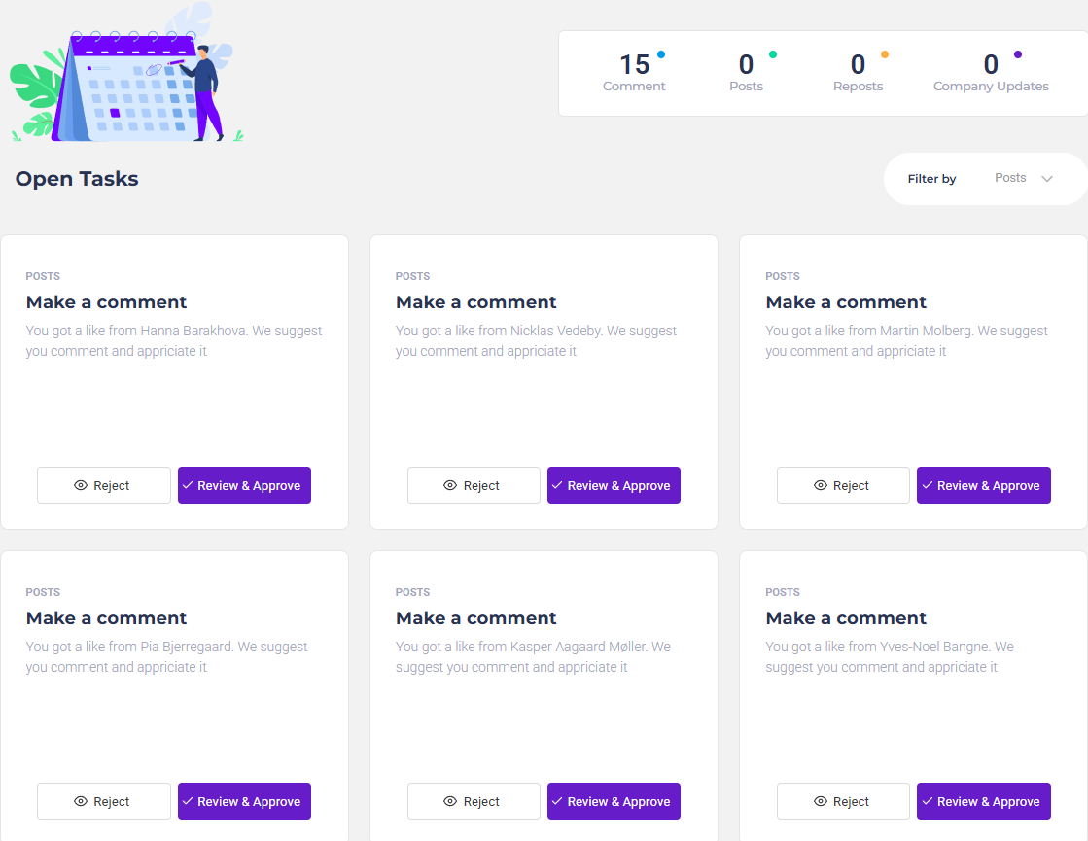Screen dimensions: 1088x841
Task: Select the 0 Reposts counter
Action: pos(858,72)
